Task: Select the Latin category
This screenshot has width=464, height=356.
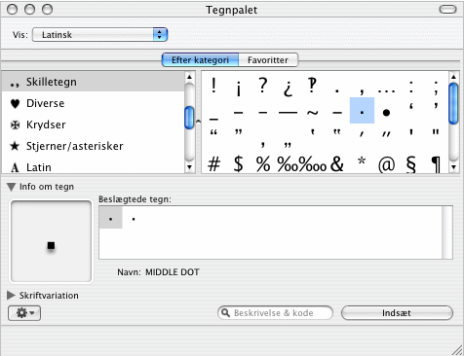Action: click(x=94, y=167)
